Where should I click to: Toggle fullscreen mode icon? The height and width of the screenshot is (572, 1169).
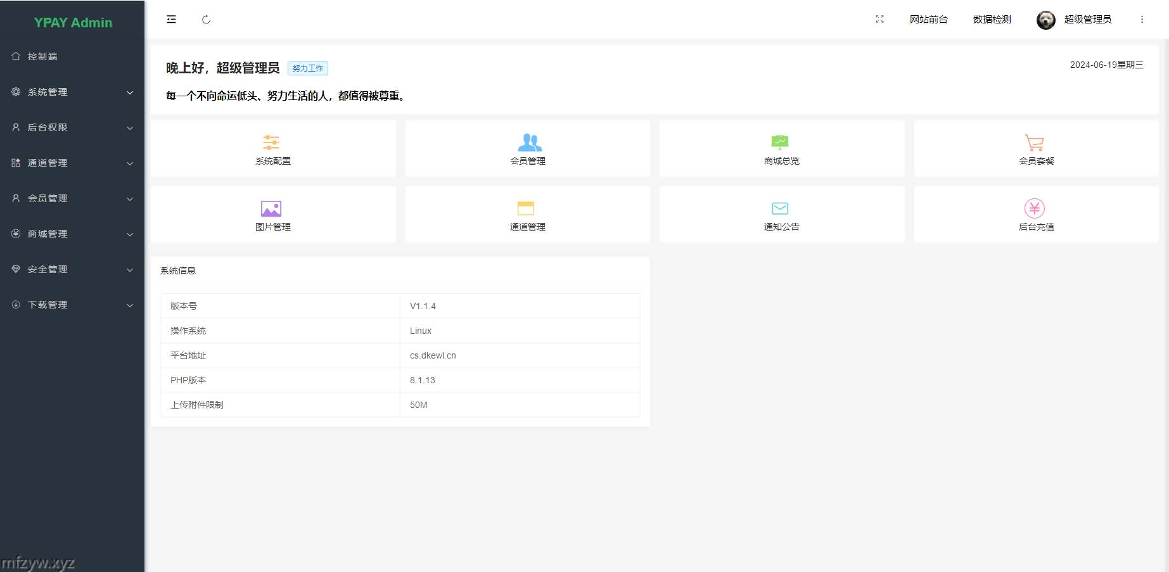tap(879, 20)
